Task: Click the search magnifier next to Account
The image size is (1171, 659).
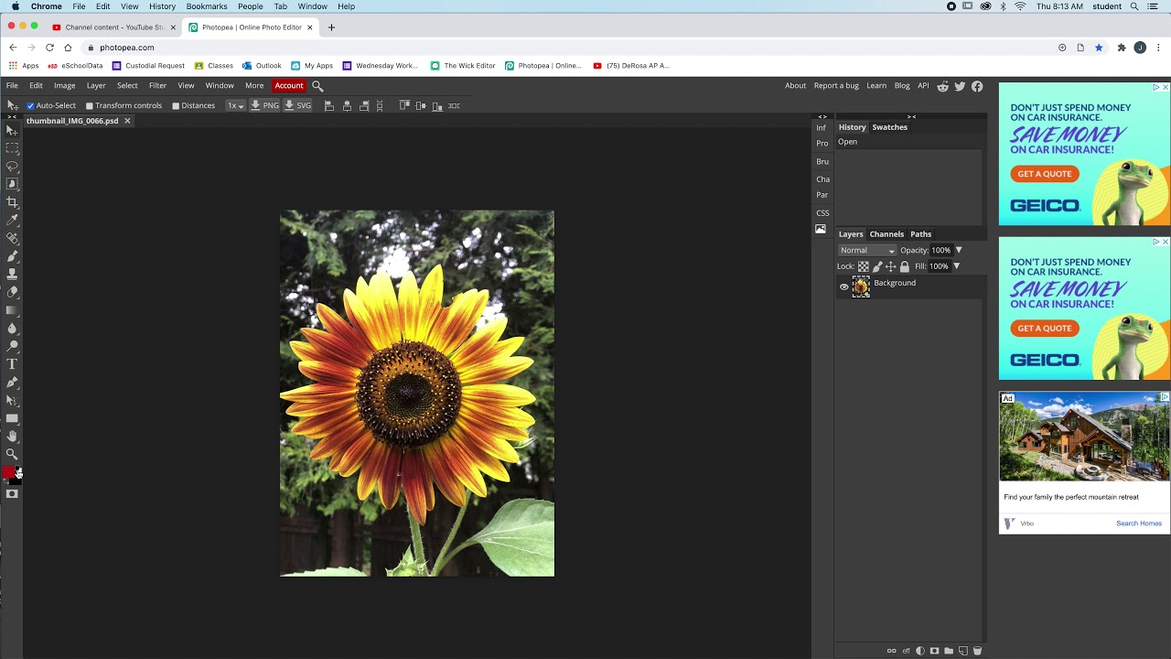Action: click(x=317, y=86)
